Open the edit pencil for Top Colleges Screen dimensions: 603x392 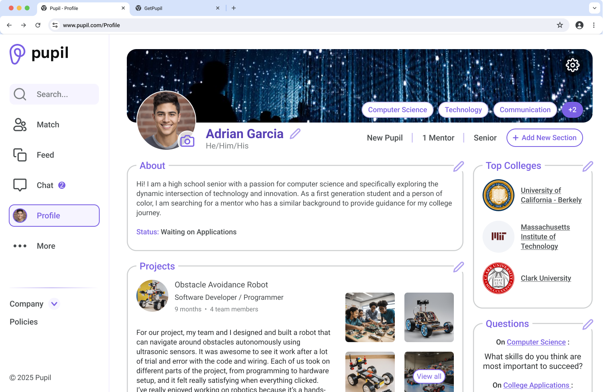[588, 166]
